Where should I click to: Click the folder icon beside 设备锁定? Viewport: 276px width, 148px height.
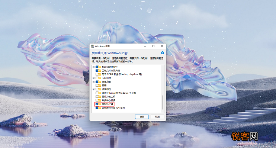click(x=100, y=89)
